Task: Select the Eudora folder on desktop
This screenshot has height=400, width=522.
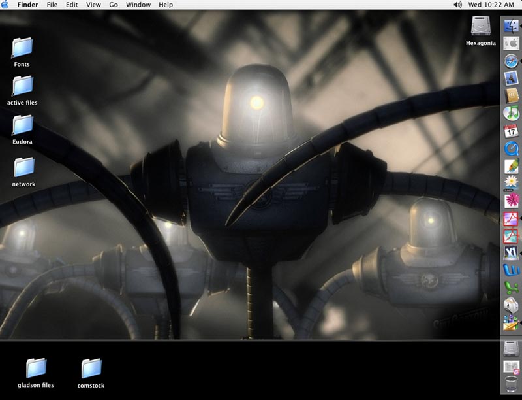Action: 23,125
